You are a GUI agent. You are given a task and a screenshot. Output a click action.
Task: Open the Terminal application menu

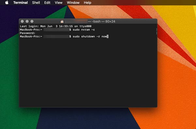(21, 3)
